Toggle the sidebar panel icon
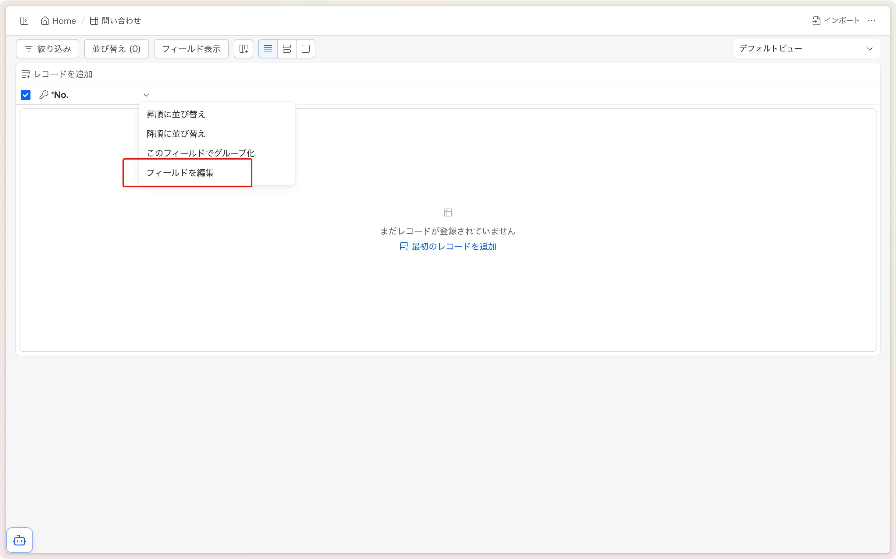Viewport: 896px width, 559px height. pyautogui.click(x=24, y=21)
